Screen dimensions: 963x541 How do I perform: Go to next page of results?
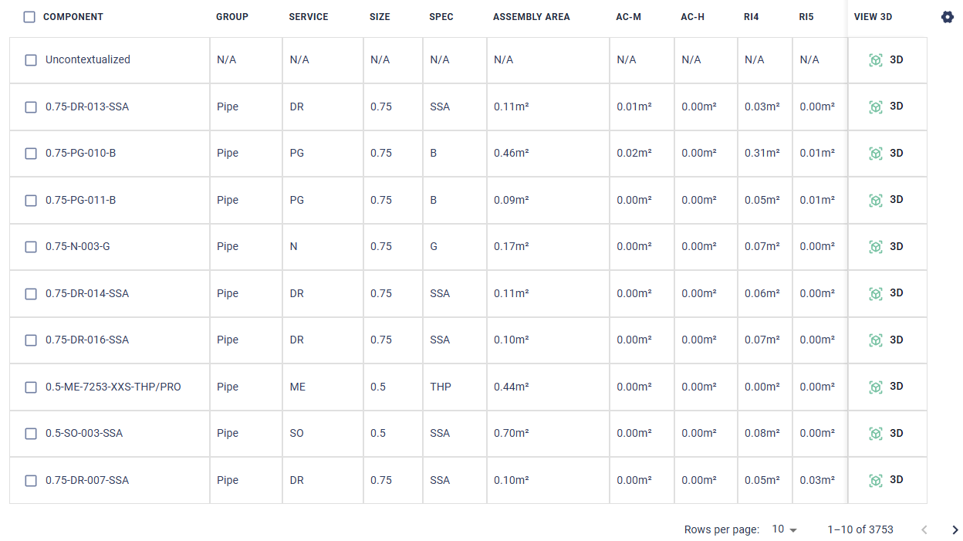[955, 529]
